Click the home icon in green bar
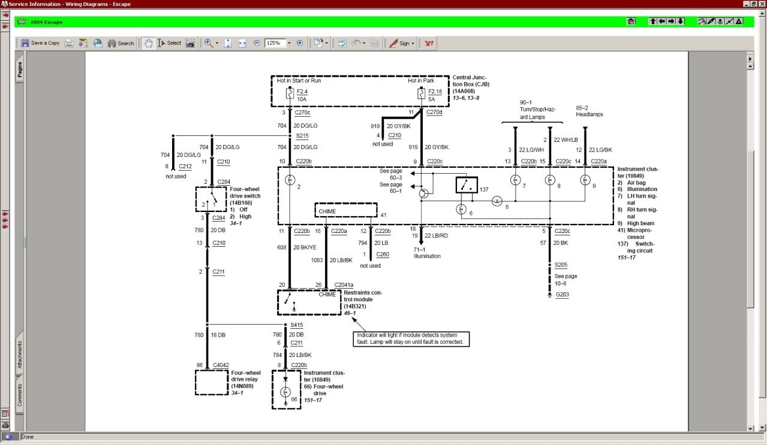This screenshot has height=445, width=767. pos(631,22)
